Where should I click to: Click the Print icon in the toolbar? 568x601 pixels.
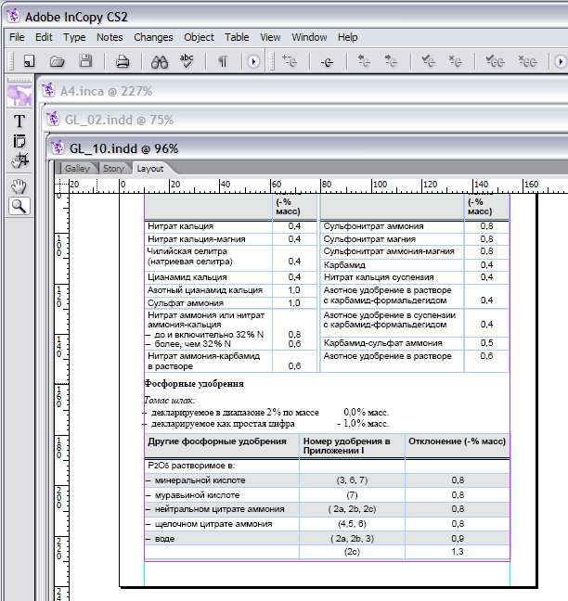(123, 61)
